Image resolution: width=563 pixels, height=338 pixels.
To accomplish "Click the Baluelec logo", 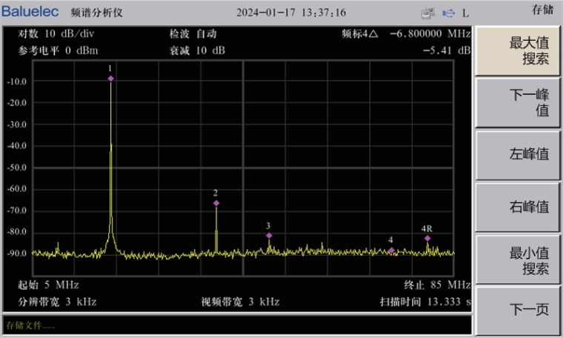I will pos(30,12).
